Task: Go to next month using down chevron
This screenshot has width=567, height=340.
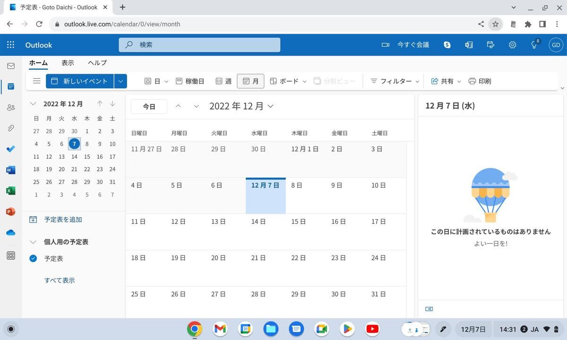Action: coord(196,106)
